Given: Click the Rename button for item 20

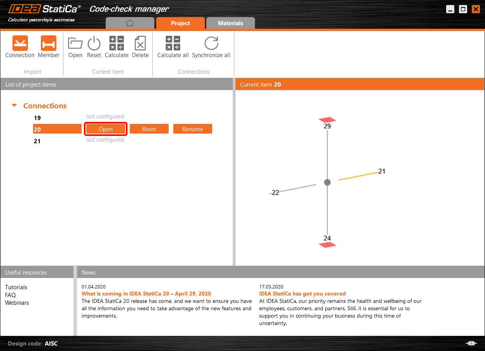Looking at the screenshot, I should [193, 129].
